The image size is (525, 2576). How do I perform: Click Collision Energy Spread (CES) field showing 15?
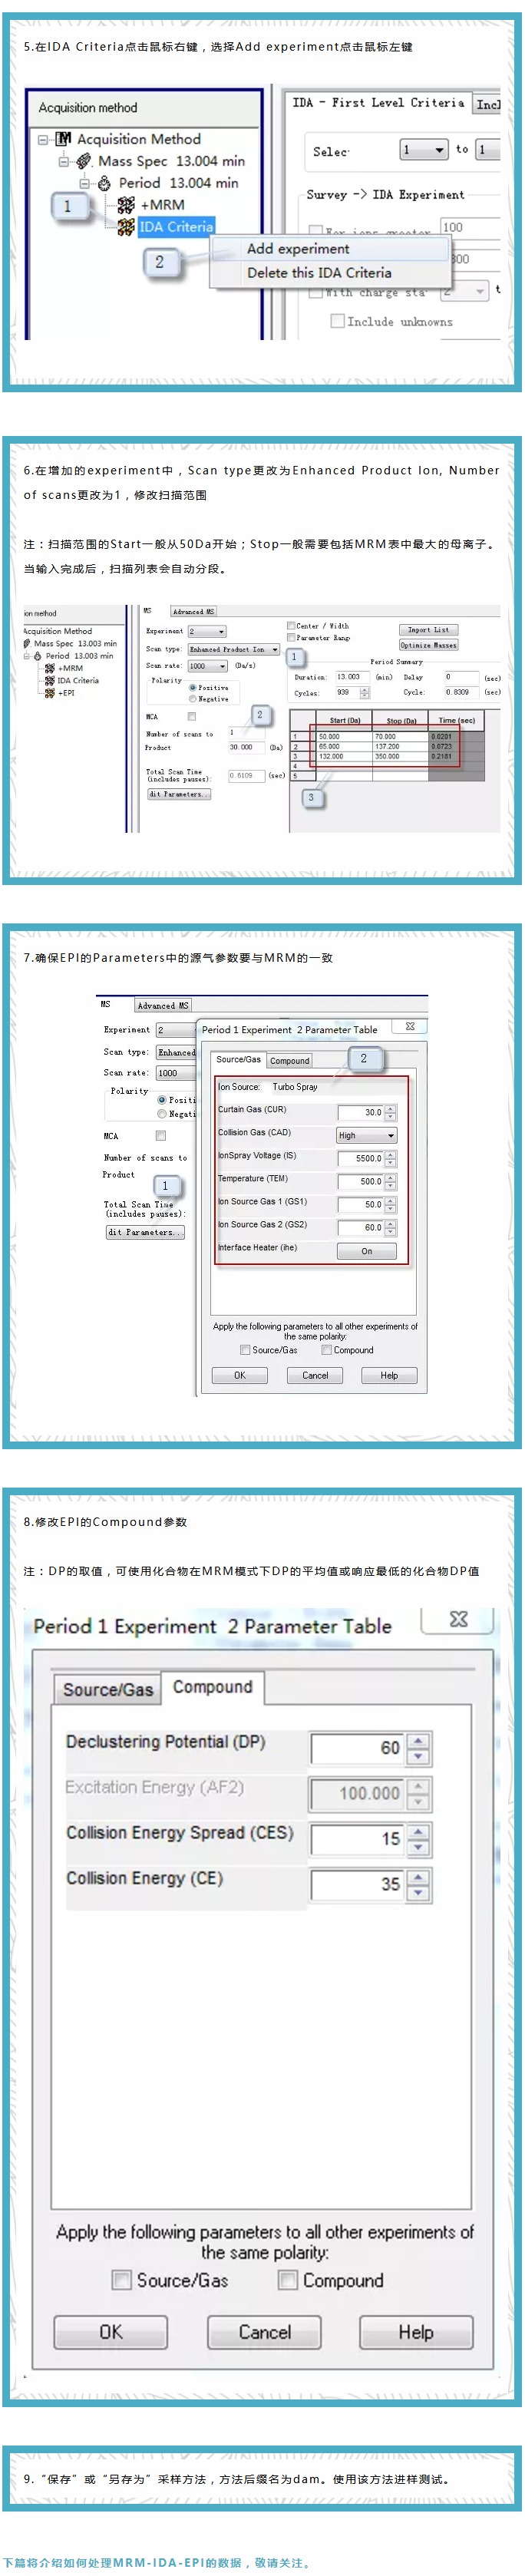[x=358, y=1838]
